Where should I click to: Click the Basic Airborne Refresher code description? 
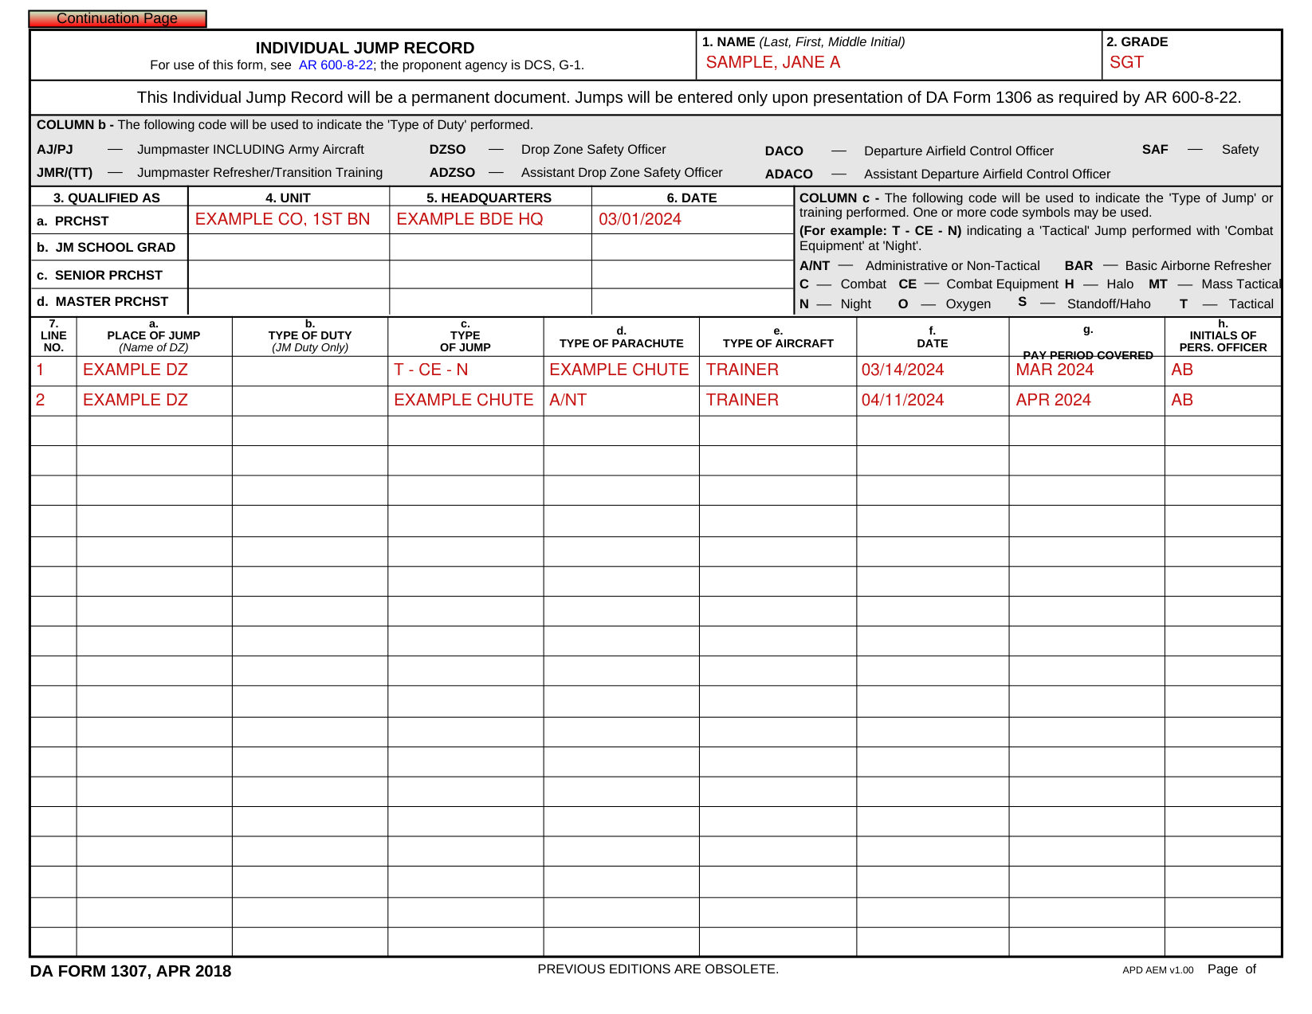click(1198, 266)
